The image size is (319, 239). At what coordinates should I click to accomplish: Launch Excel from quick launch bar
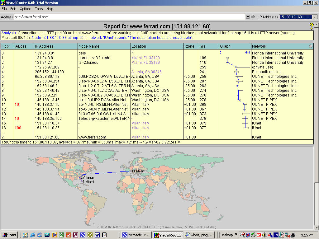61,235
